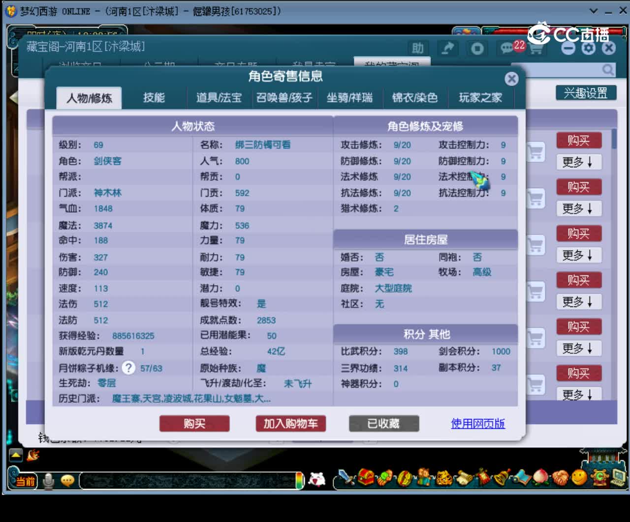
Task: Minimize the 藏宝阁 panel with the round minus
Action: click(568, 48)
